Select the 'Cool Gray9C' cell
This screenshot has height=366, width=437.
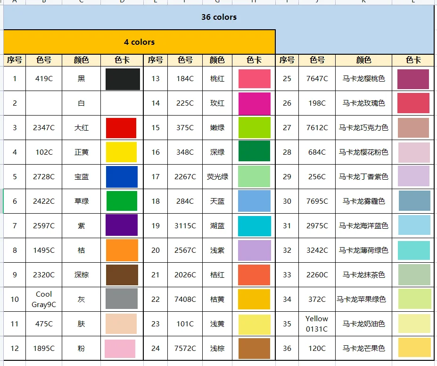point(44,299)
